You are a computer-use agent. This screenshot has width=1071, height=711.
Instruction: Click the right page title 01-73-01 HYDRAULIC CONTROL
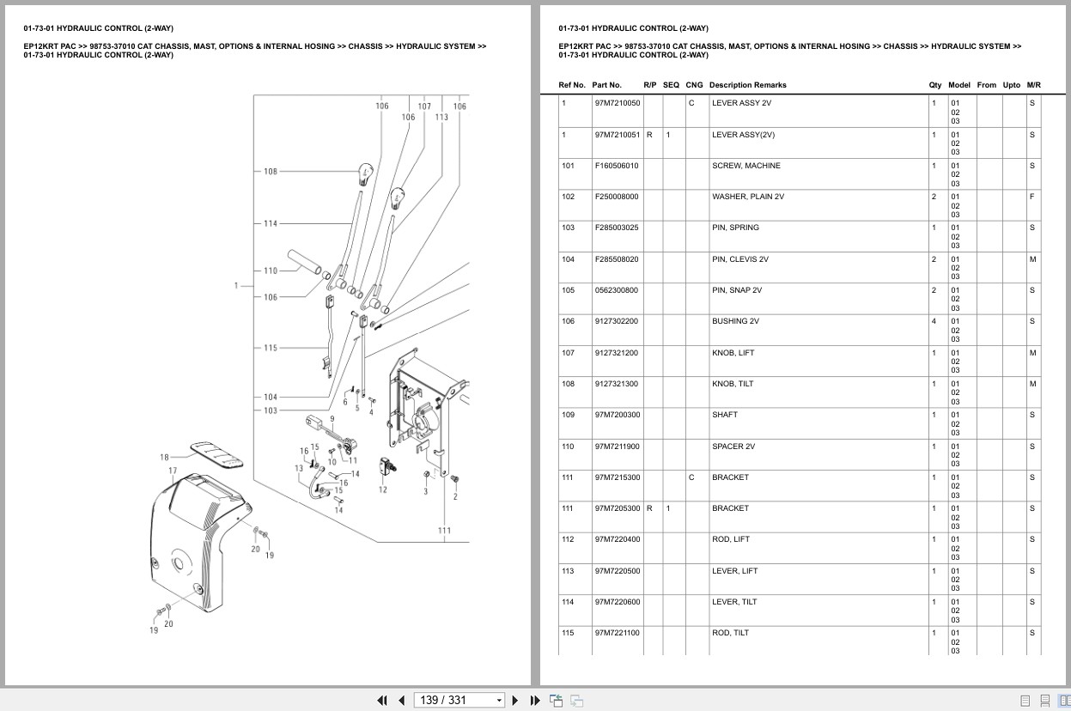633,28
